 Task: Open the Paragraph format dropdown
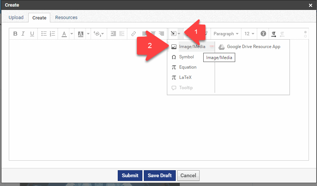click(226, 34)
